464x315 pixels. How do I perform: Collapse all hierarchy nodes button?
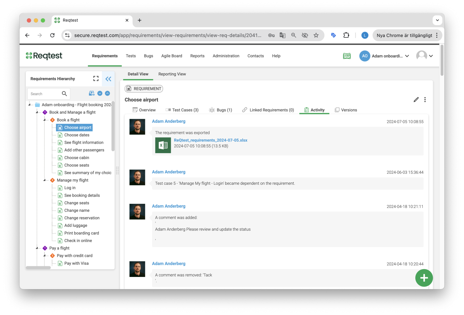tap(108, 93)
